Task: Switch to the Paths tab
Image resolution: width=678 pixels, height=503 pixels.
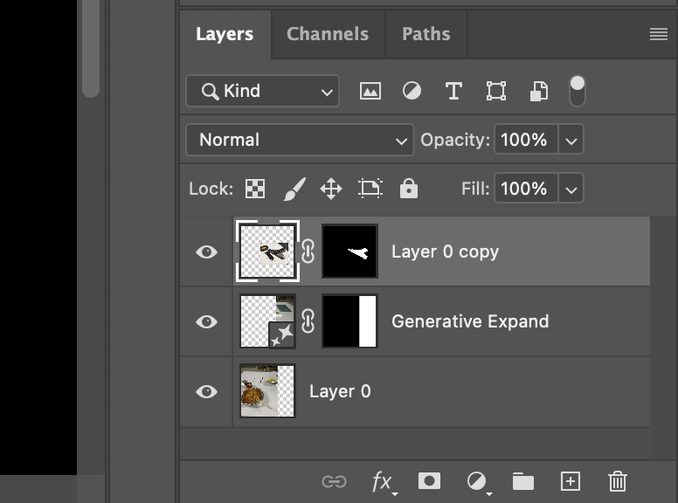Action: pyautogui.click(x=426, y=34)
